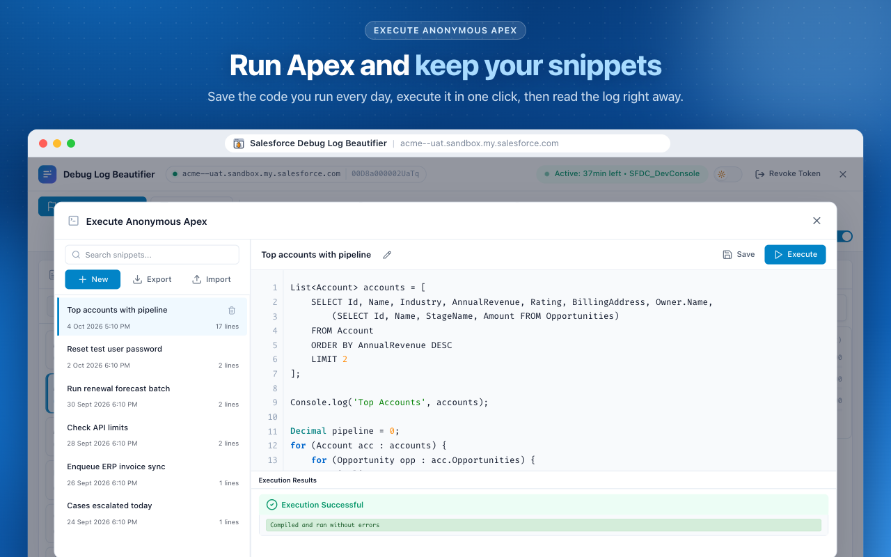891x557 pixels.
Task: Click the Decimal pipeline = 0 line
Action: pos(345,431)
